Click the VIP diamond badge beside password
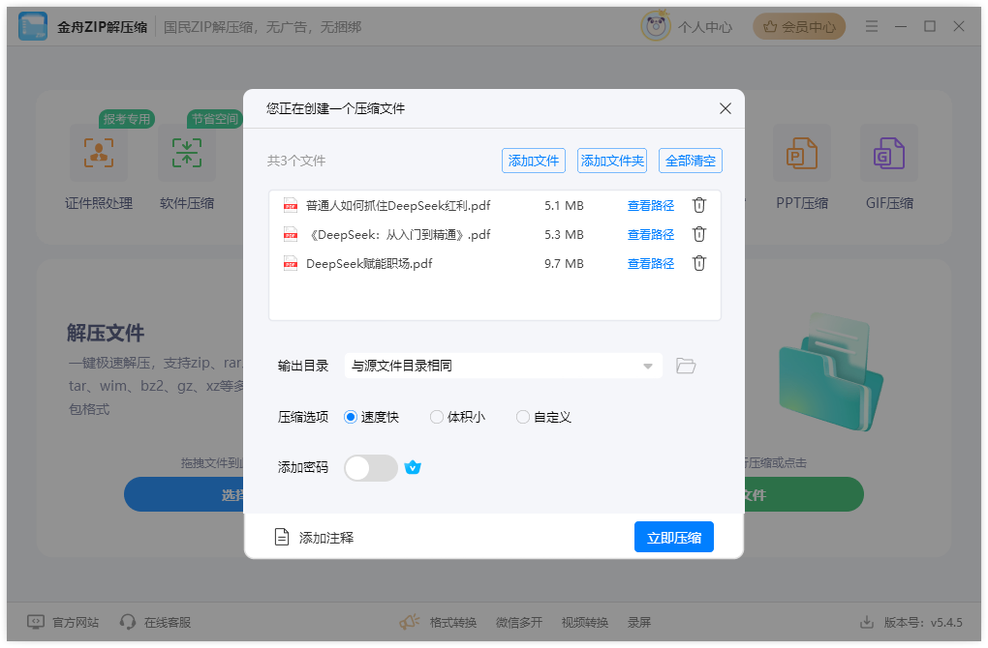988x648 pixels. tap(413, 467)
